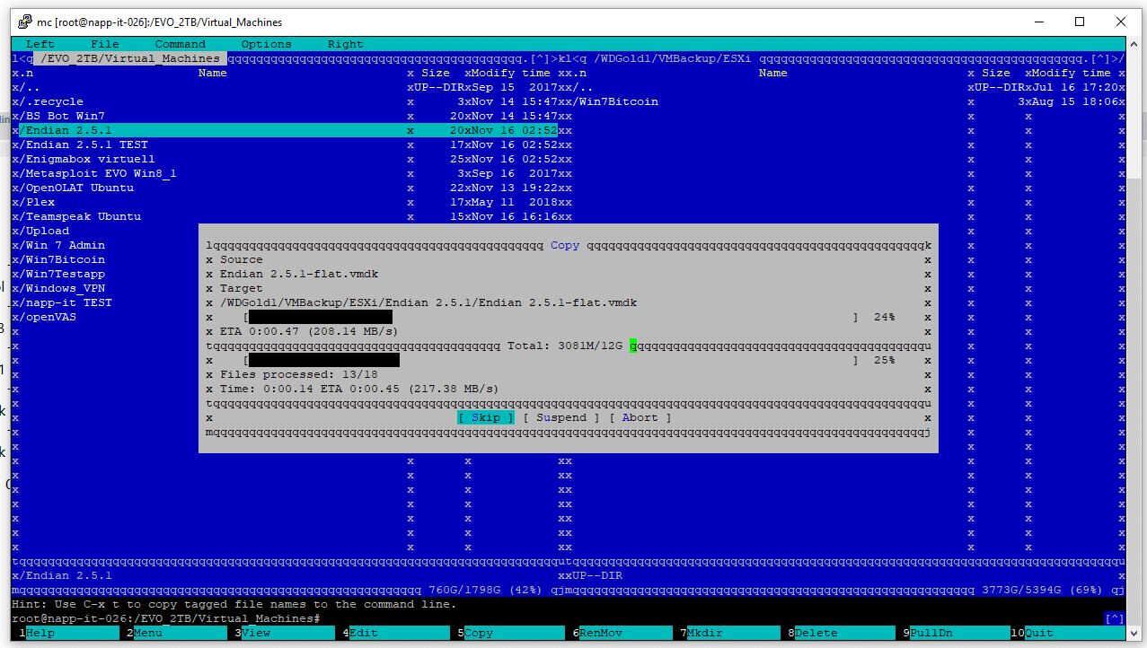Select the /Endian 2.5.1 directory row

(x=288, y=130)
